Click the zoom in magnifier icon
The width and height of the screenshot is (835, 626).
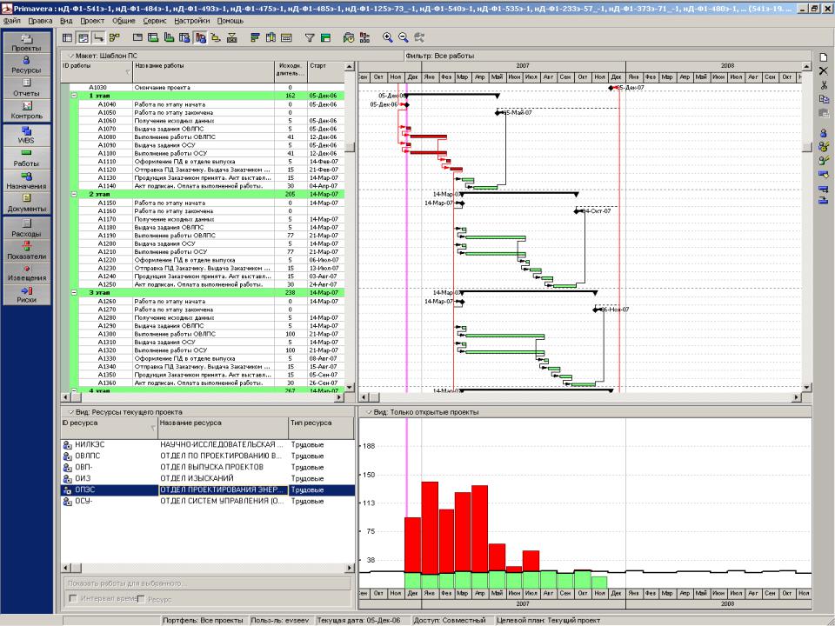click(x=388, y=37)
